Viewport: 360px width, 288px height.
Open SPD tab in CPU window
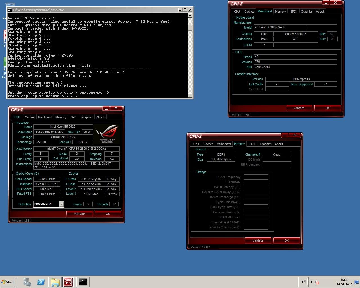click(74, 117)
